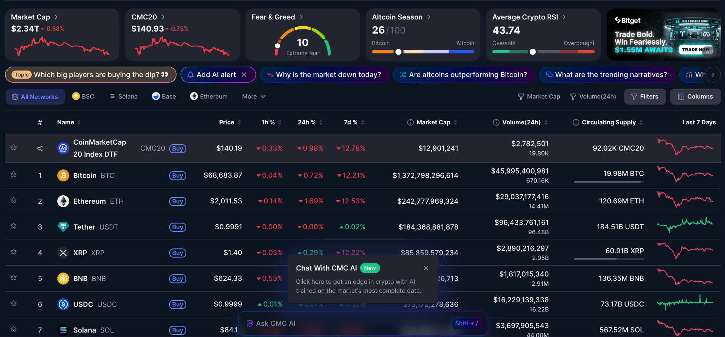This screenshot has height=337, width=725.
Task: Open the Market Cap card details
Action: 57,17
